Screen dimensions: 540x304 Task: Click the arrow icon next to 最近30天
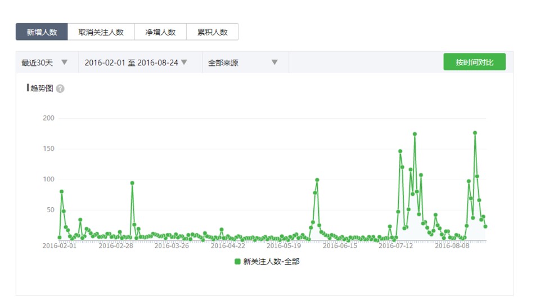(64, 62)
